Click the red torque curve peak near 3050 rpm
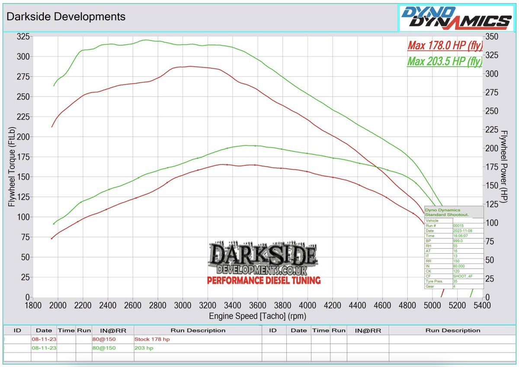 pos(189,66)
